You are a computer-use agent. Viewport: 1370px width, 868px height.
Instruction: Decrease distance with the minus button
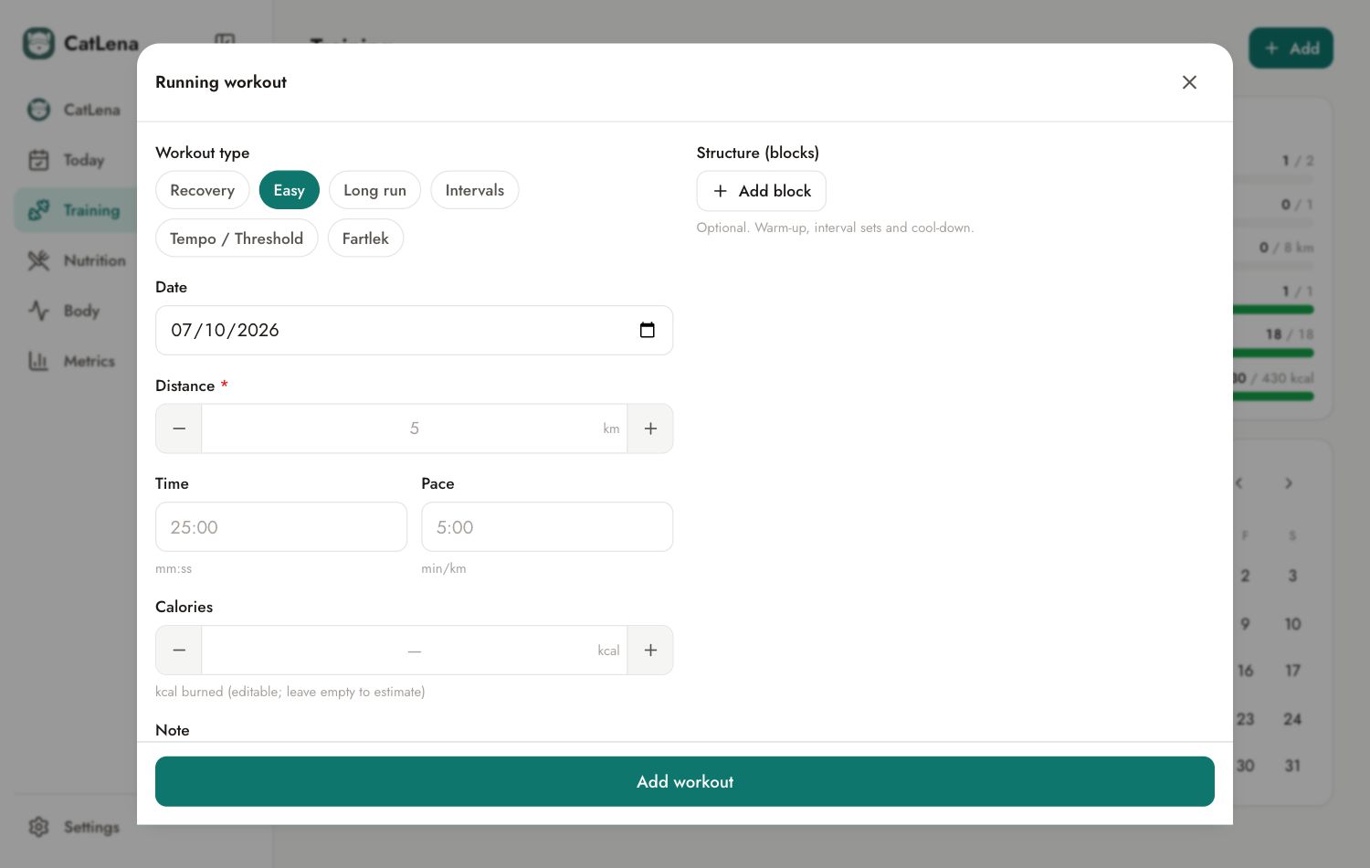click(x=179, y=429)
